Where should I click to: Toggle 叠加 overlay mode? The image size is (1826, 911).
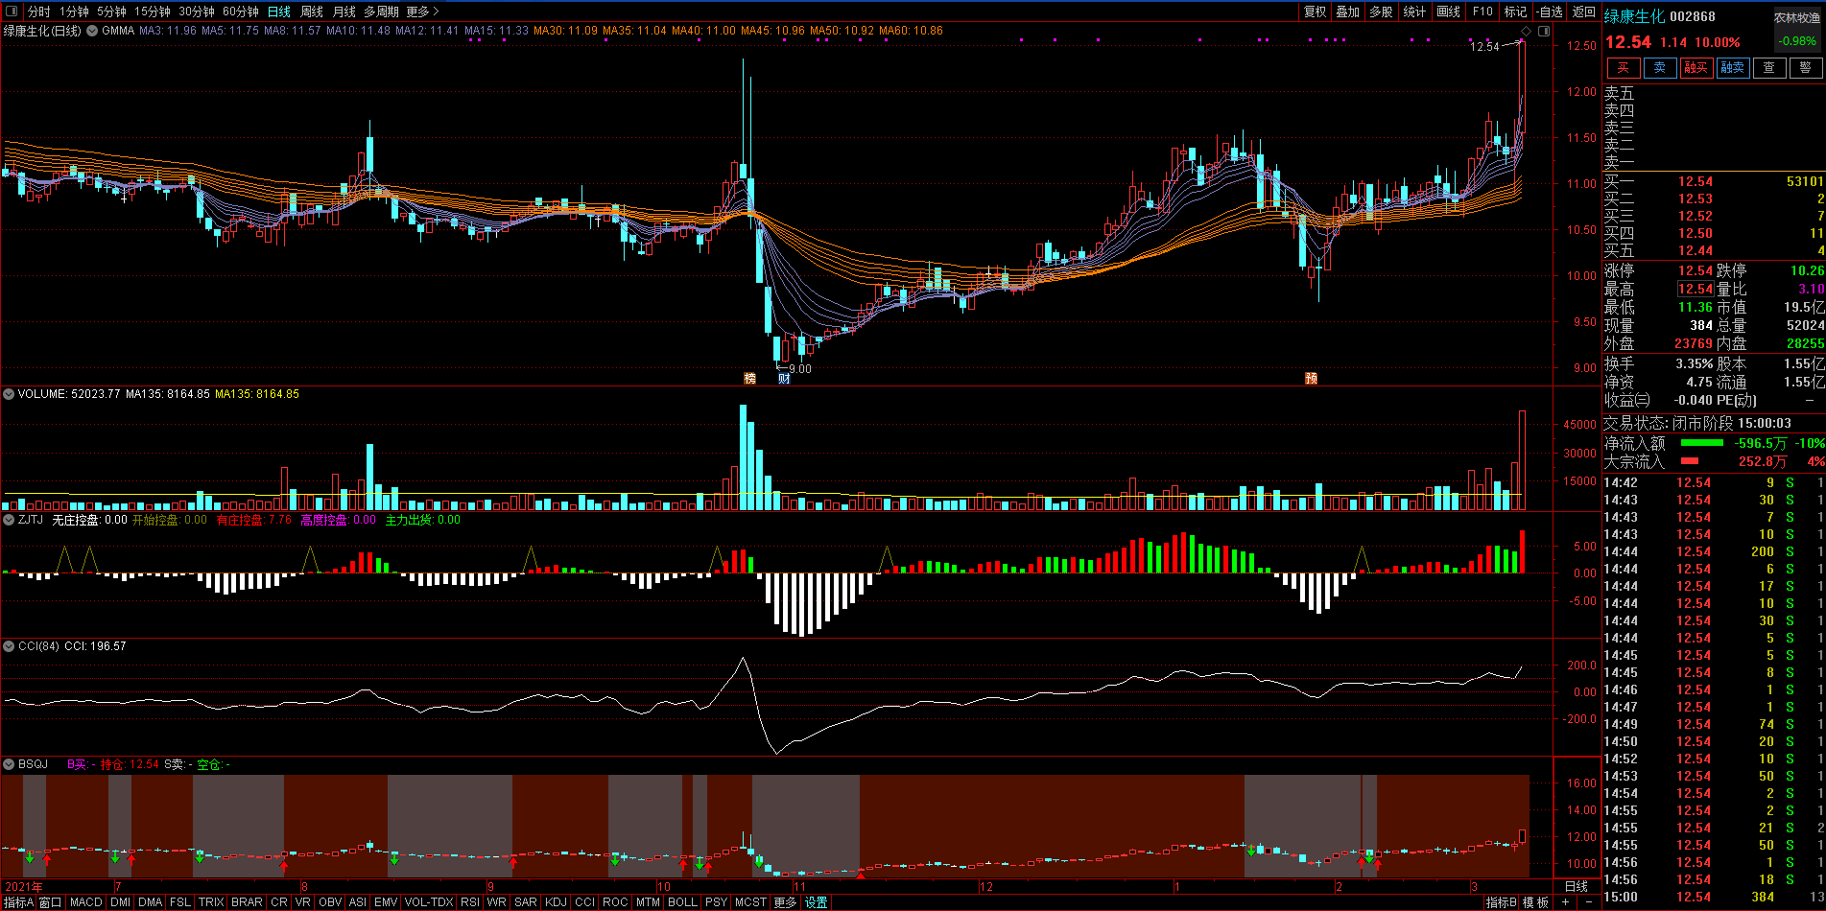coord(1348,12)
